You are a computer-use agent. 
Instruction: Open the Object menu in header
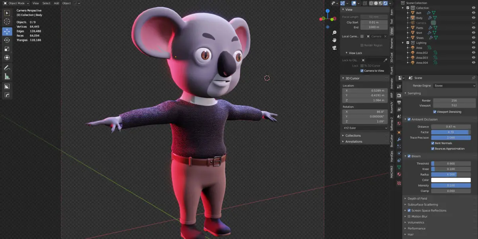pyautogui.click(x=67, y=3)
